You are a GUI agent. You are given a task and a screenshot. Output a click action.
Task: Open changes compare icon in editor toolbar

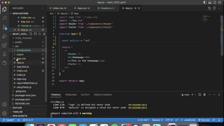(209, 8)
